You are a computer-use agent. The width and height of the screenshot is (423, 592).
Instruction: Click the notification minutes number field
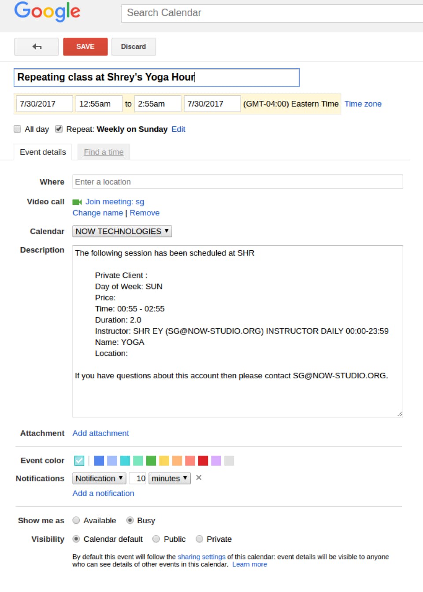[138, 478]
